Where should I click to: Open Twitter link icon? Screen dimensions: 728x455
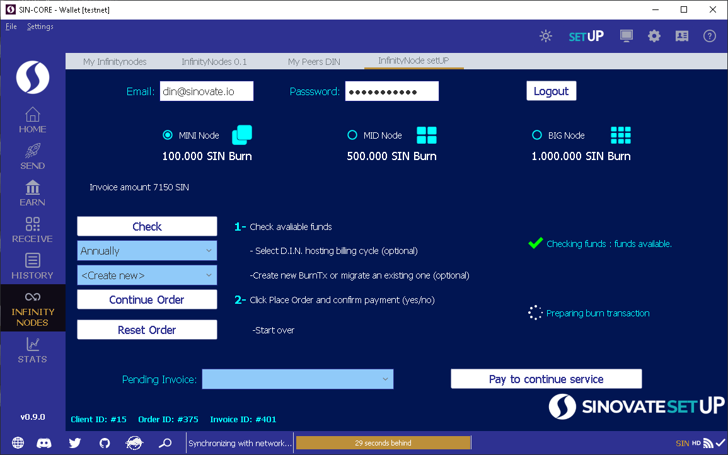coord(75,443)
